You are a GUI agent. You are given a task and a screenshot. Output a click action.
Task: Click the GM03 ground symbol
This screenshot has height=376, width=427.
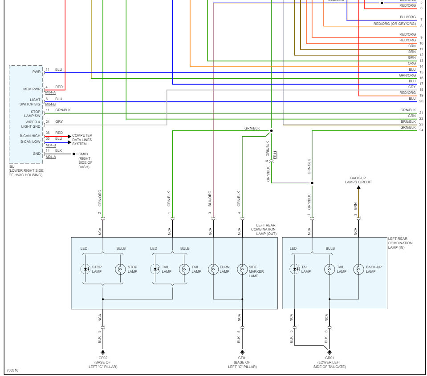click(x=75, y=154)
